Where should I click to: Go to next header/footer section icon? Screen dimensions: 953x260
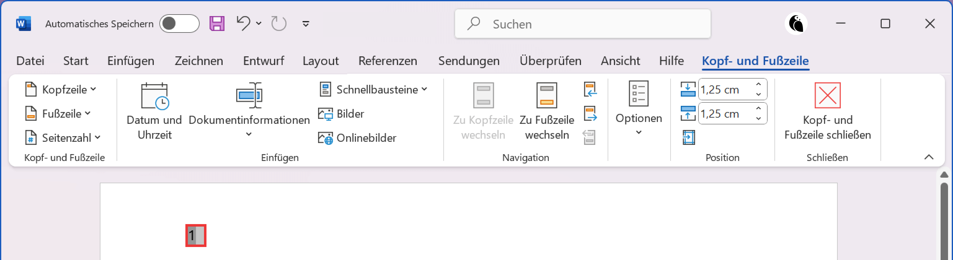point(591,113)
